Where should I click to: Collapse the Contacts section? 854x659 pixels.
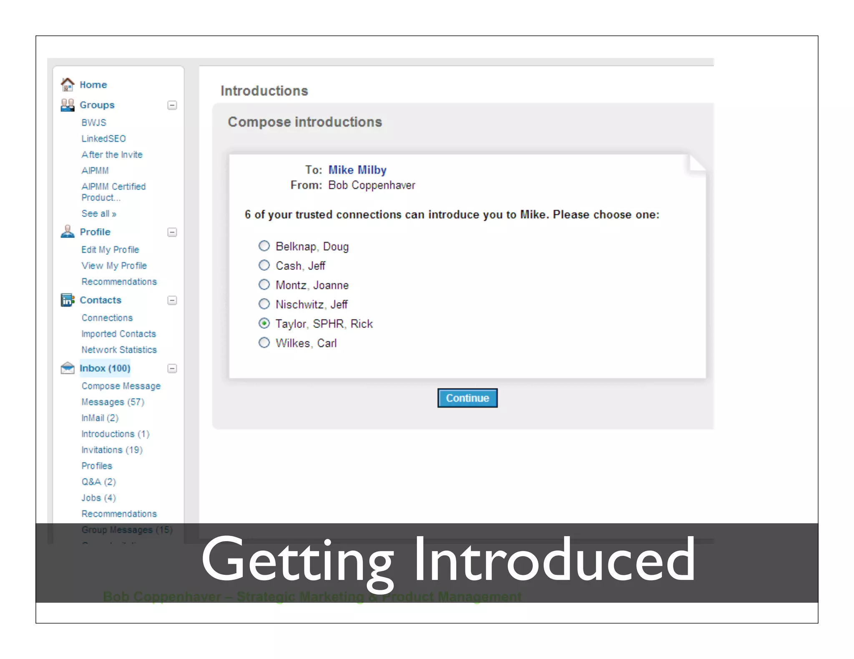(x=172, y=300)
